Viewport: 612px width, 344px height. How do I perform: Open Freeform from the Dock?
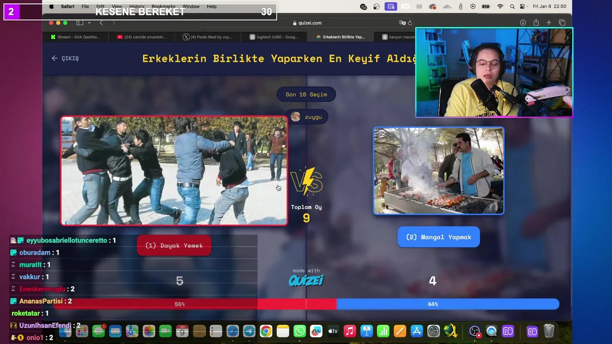point(316,331)
